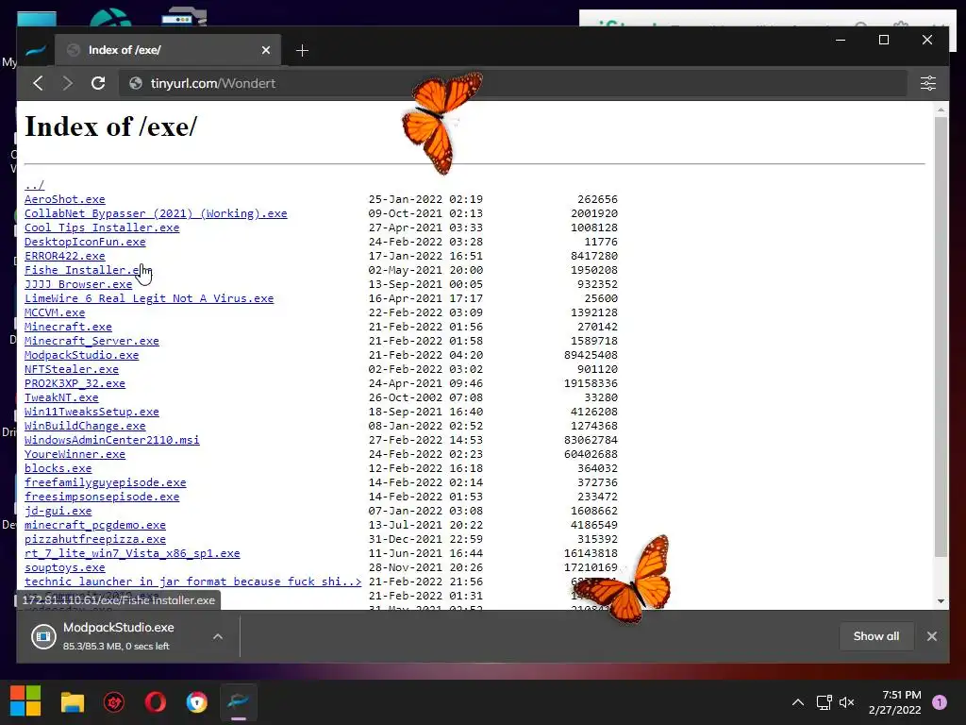The image size is (966, 725).
Task: Click the browser logo in the title bar
Action: pyautogui.click(x=36, y=51)
